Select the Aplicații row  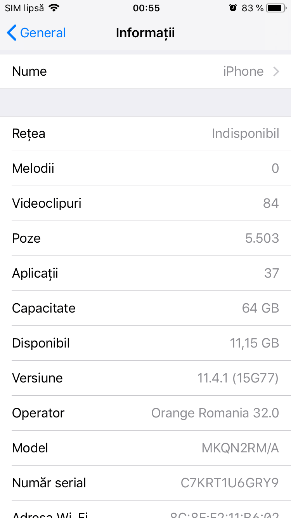tap(145, 273)
